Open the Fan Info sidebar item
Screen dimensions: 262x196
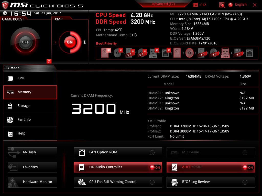click(x=30, y=120)
